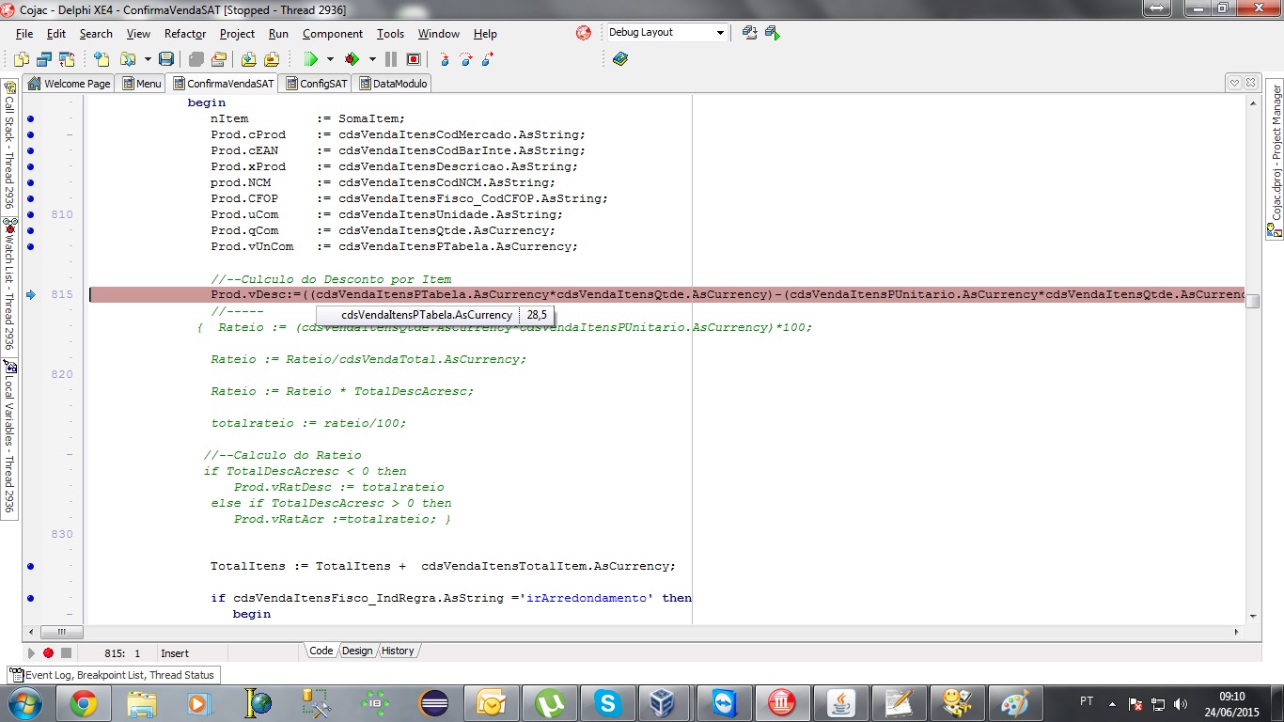Open Google Chrome from the taskbar

pos(83,702)
